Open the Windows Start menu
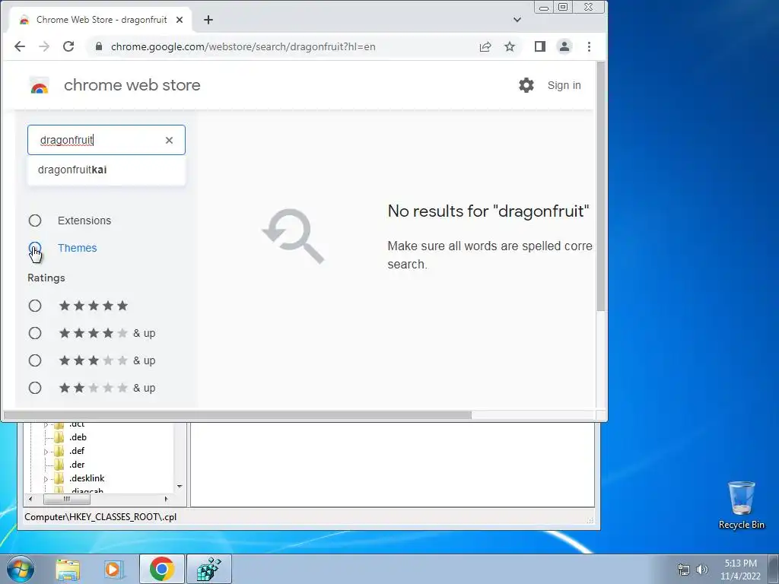Screen dimensions: 779x584 20,569
